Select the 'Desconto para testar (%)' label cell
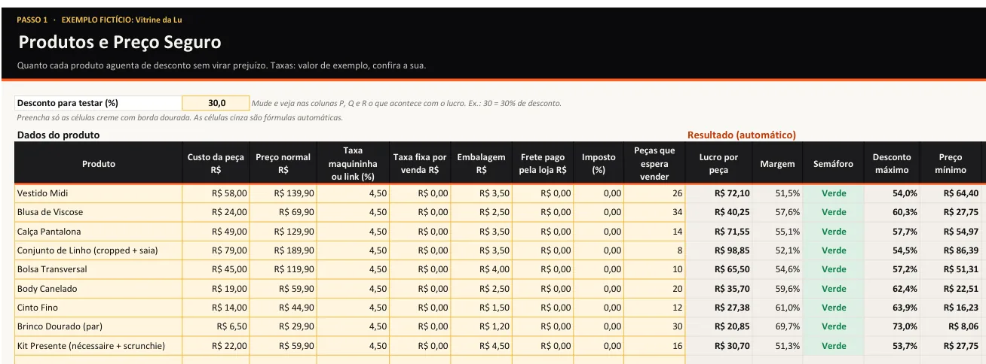The height and width of the screenshot is (364, 986). pos(99,103)
